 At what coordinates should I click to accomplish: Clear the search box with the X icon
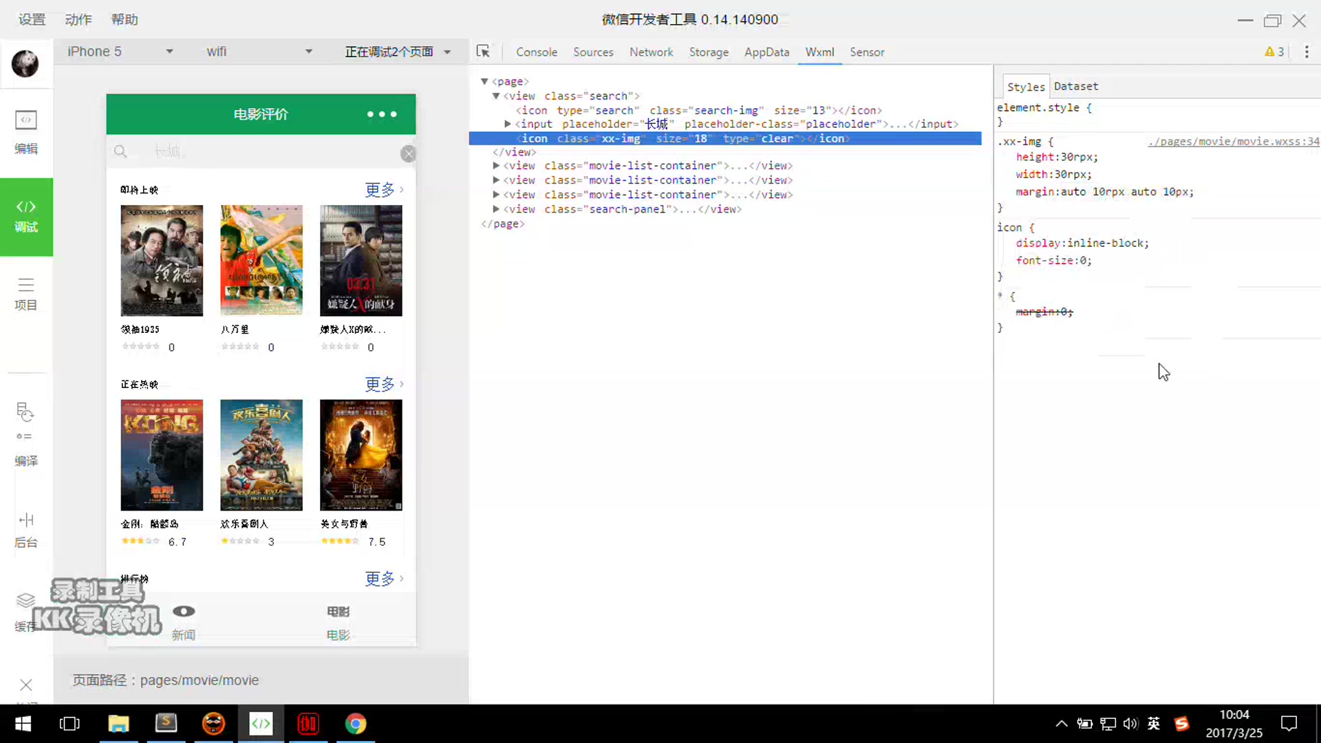pos(408,153)
